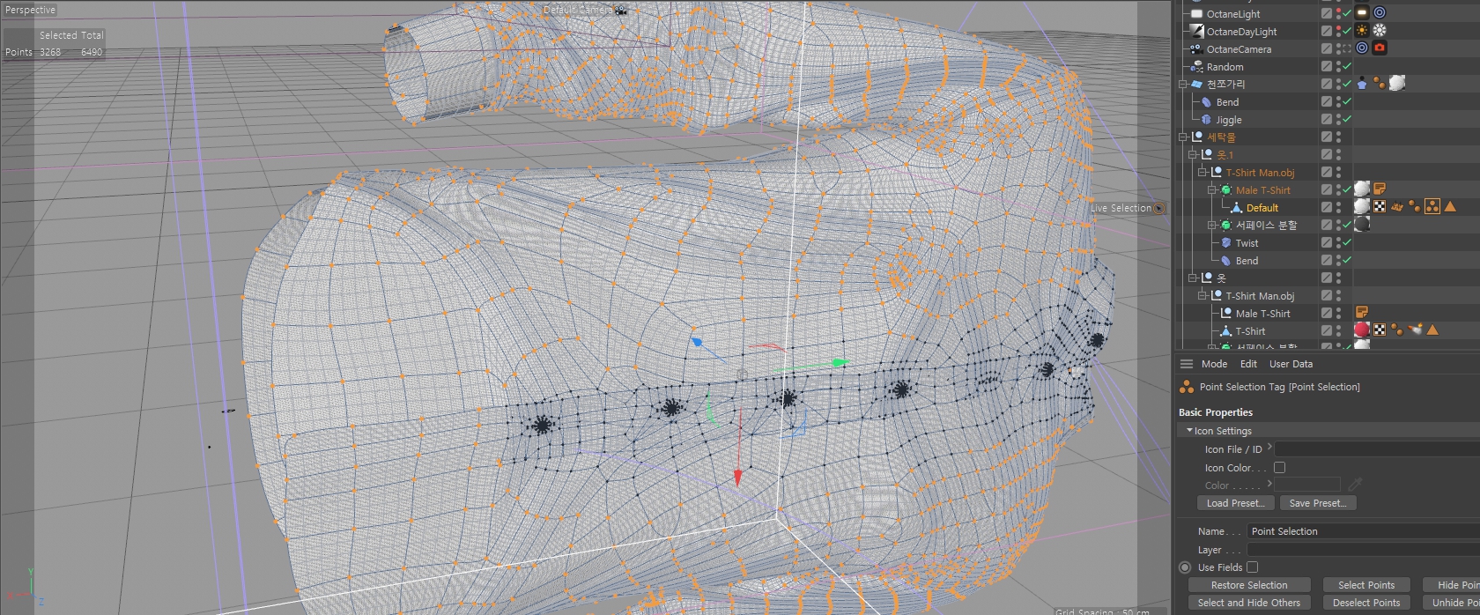The image size is (1480, 615).
Task: Click the orange triangle tag on T-Shirt row
Action: pos(1432,330)
